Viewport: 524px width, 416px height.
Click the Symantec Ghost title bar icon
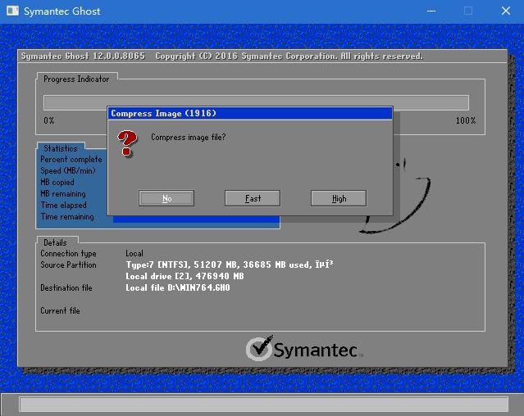point(11,11)
